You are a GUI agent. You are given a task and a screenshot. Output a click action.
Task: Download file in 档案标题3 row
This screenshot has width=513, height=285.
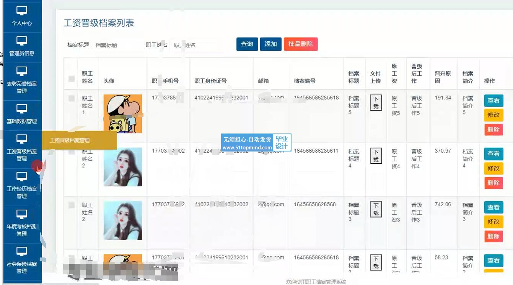tap(376, 209)
